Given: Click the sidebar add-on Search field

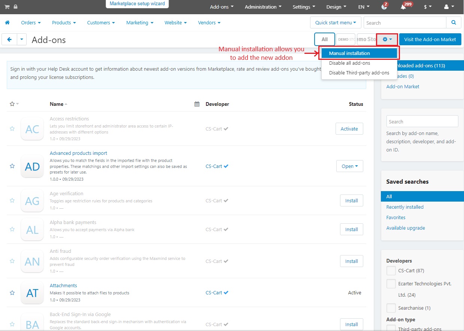Looking at the screenshot, I should tap(422, 122).
